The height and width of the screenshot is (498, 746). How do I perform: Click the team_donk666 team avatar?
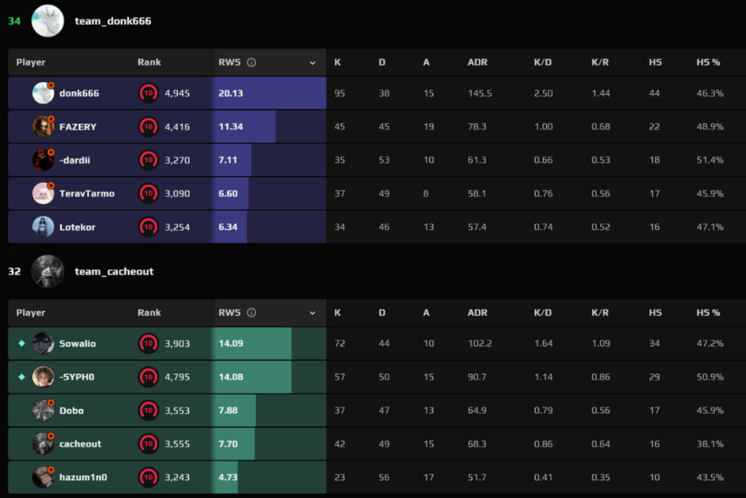(x=47, y=20)
